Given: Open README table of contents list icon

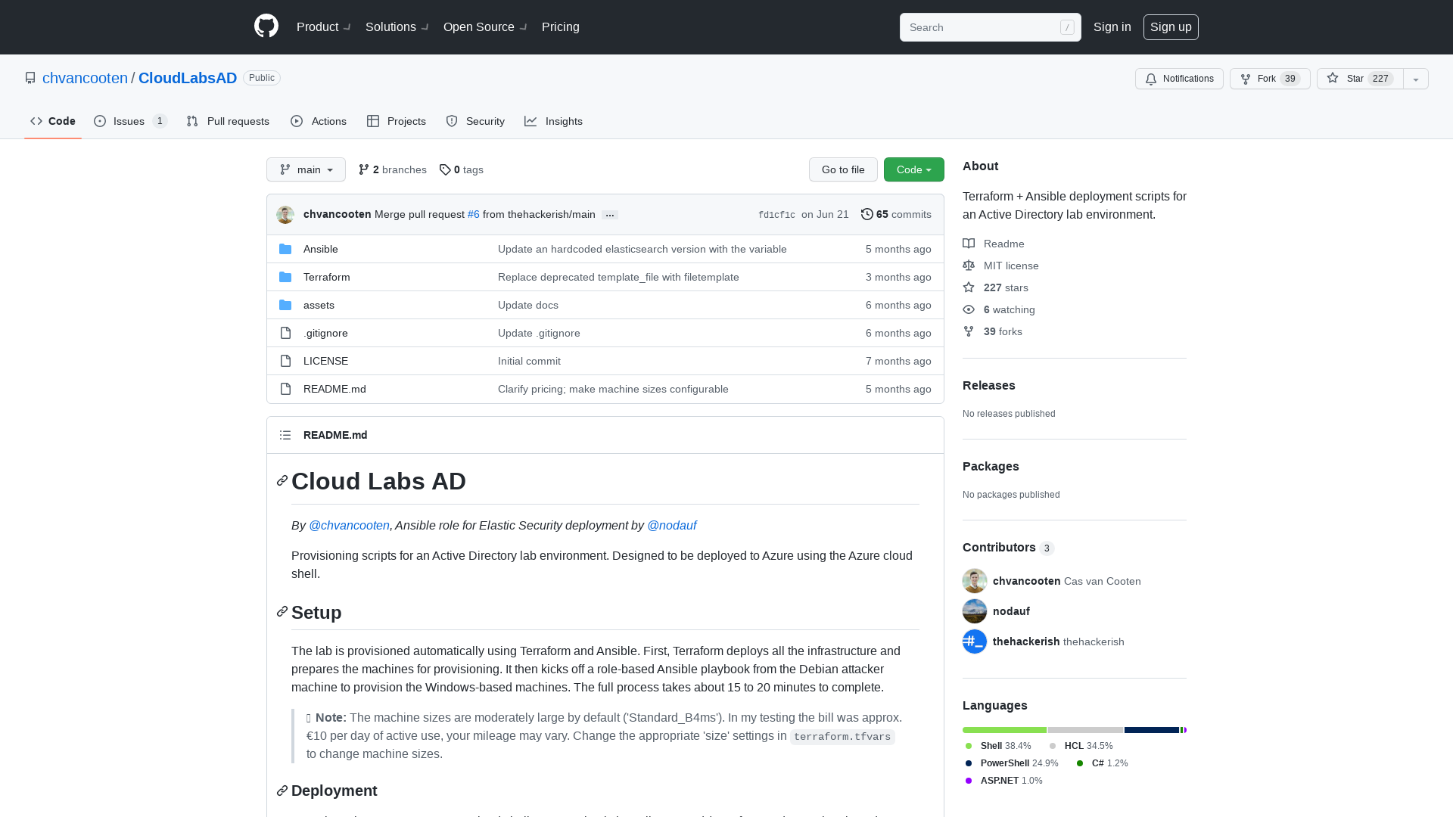Looking at the screenshot, I should pos(285,435).
